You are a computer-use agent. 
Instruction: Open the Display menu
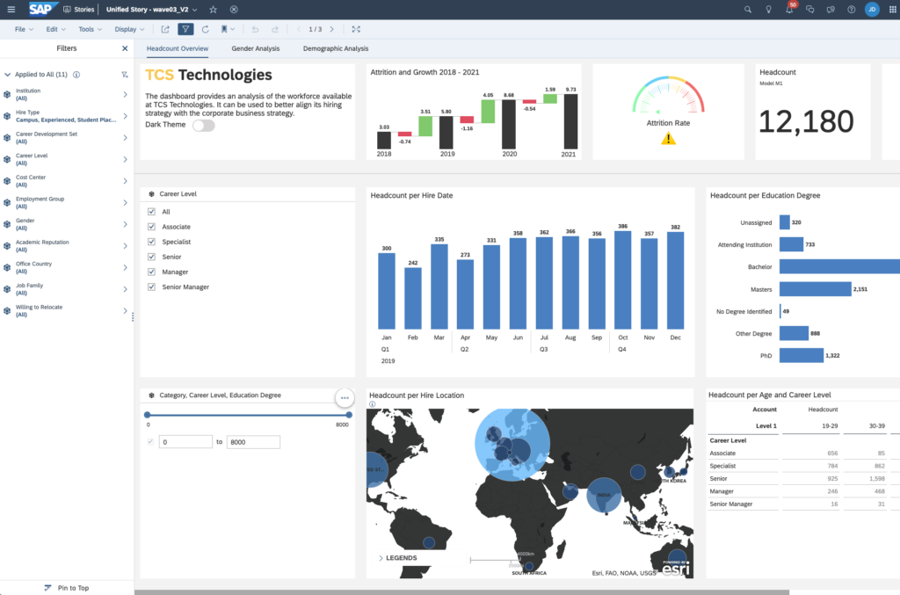click(129, 29)
